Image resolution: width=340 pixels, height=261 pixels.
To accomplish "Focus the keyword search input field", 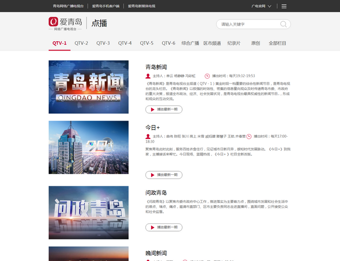I will coord(248,24).
